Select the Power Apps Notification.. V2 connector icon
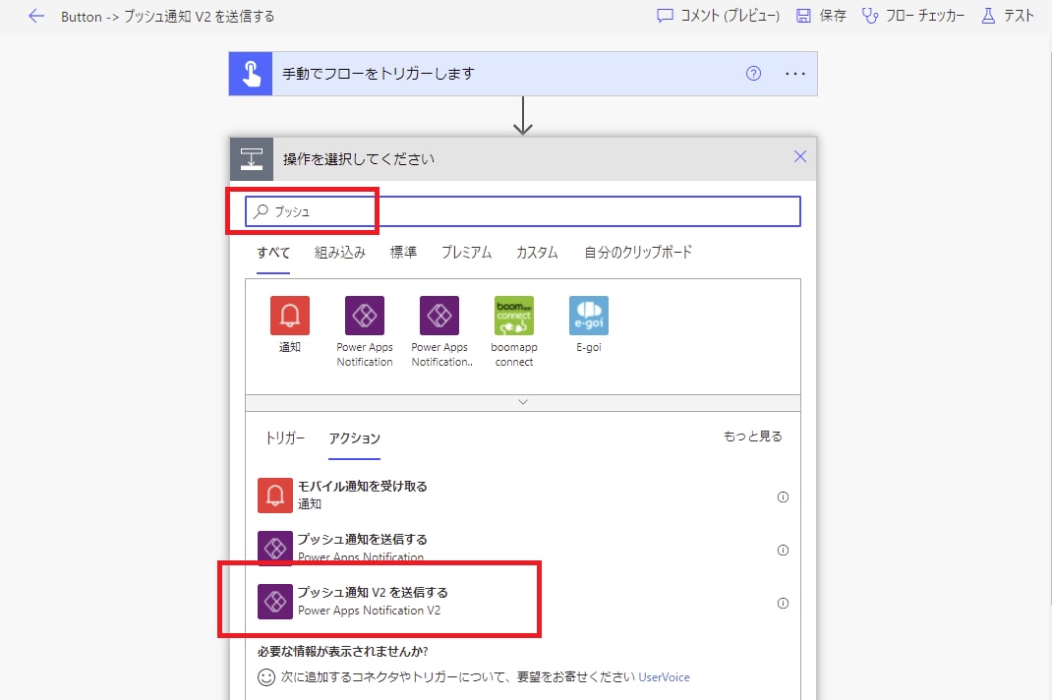This screenshot has width=1052, height=700. tap(439, 316)
